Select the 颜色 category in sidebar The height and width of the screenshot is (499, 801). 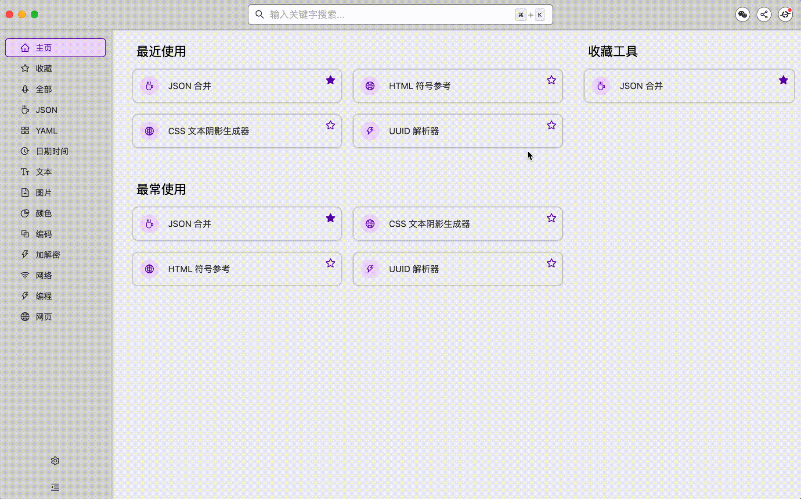point(55,213)
